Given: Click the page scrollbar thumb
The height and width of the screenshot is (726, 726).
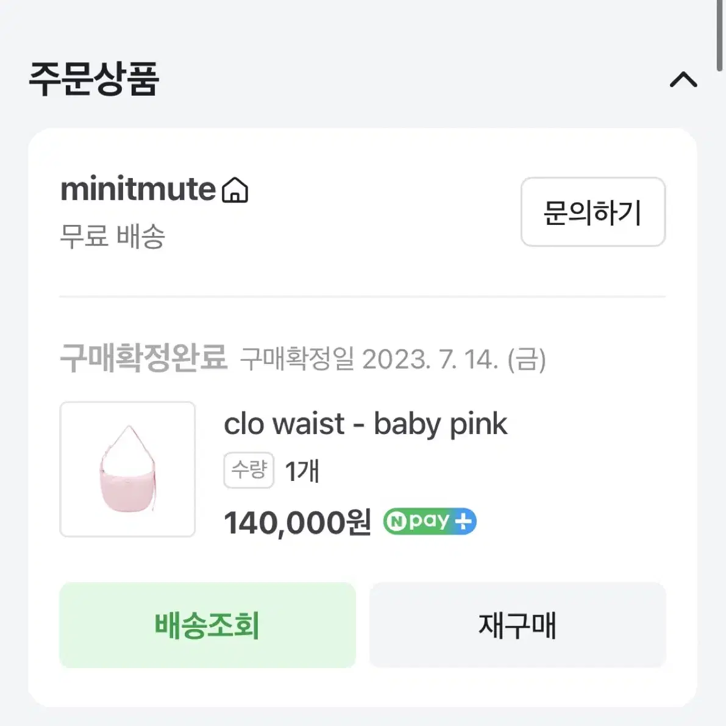Looking at the screenshot, I should pyautogui.click(x=719, y=35).
